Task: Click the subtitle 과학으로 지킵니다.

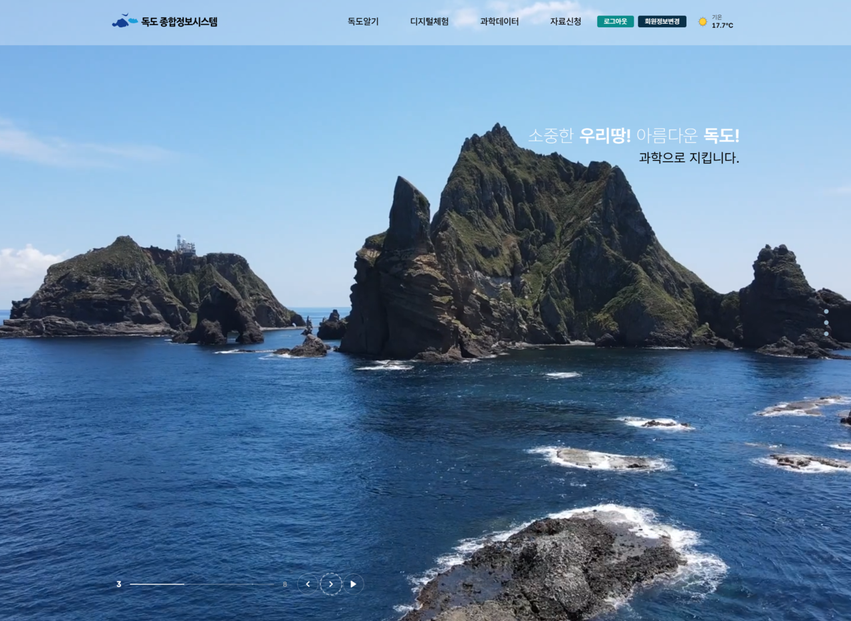Action: click(689, 158)
